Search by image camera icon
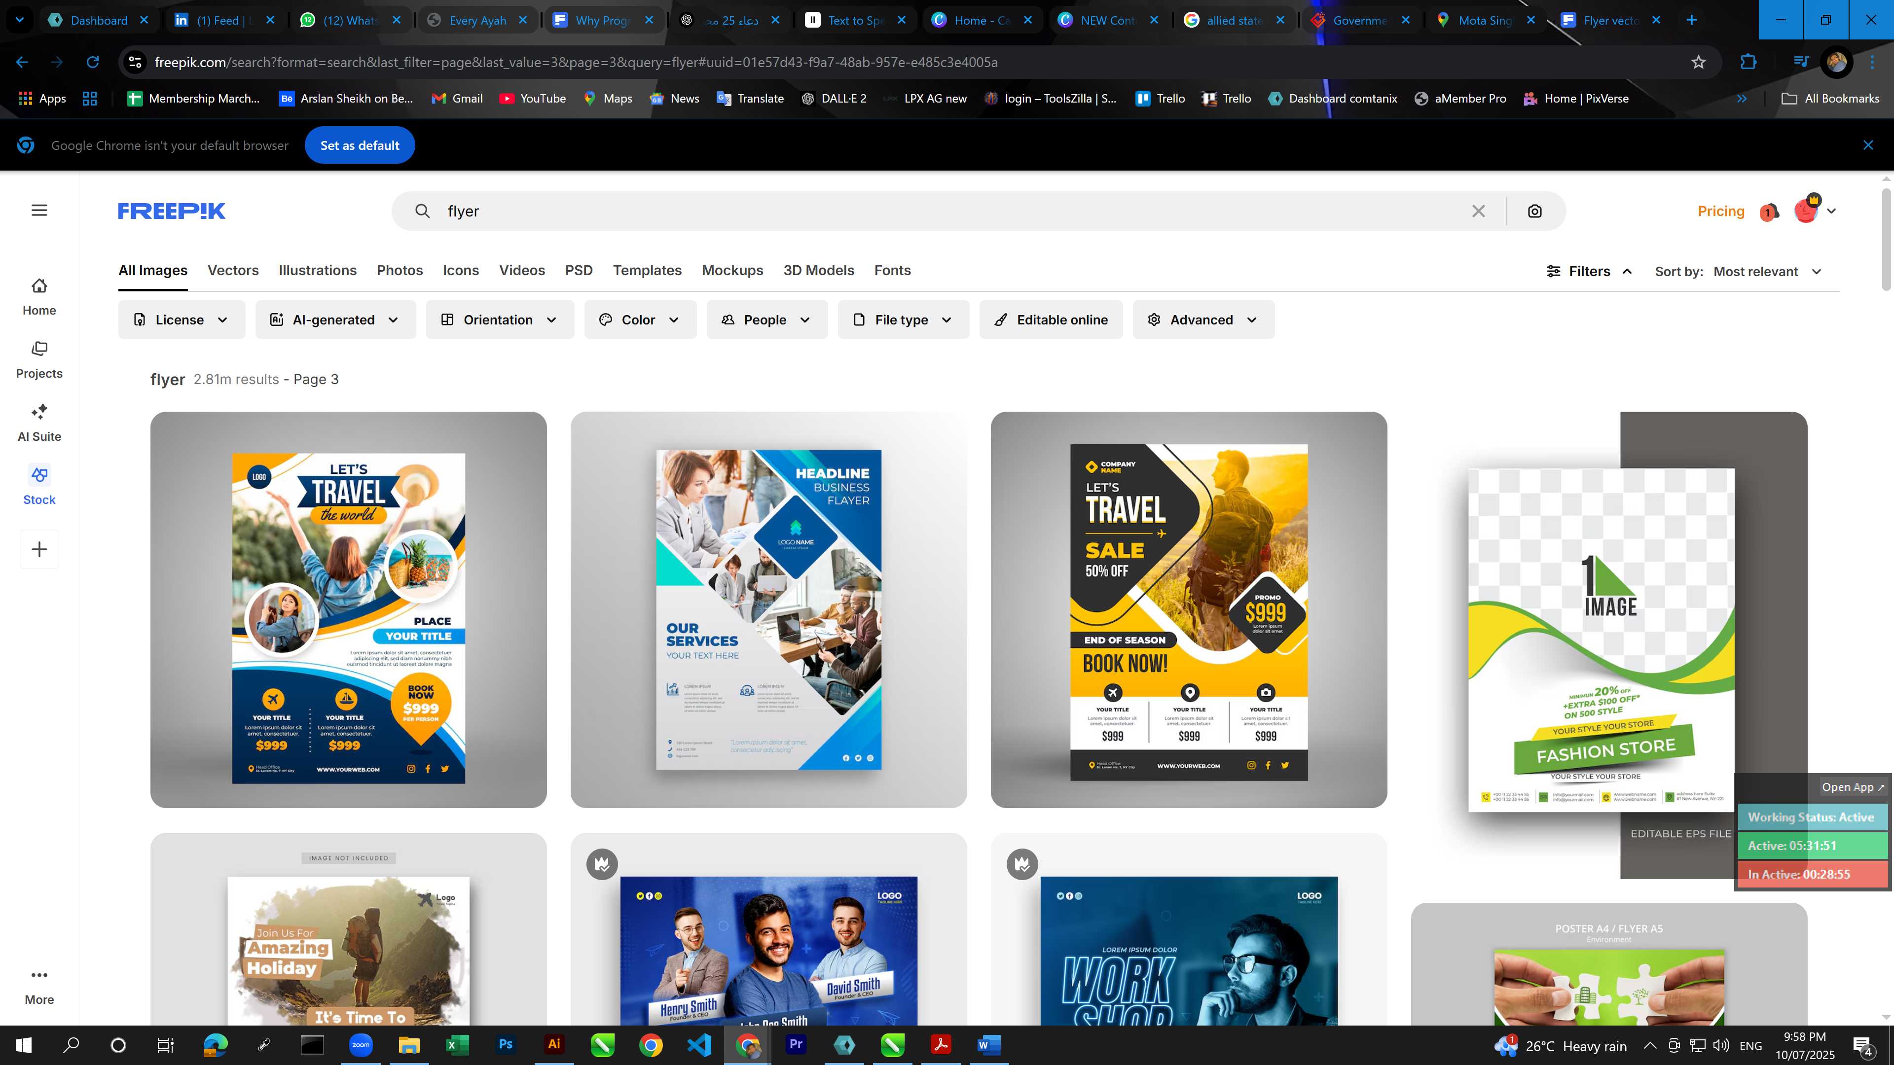The width and height of the screenshot is (1894, 1065). pyautogui.click(x=1534, y=211)
